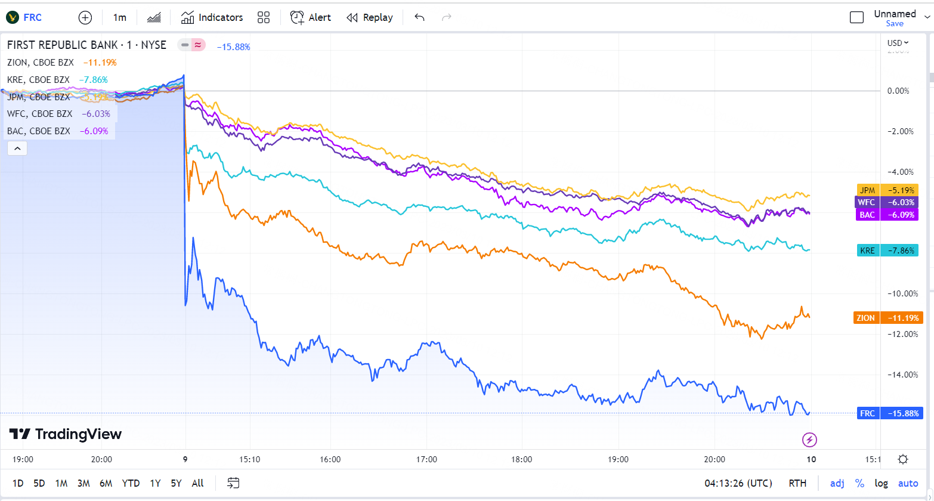The width and height of the screenshot is (934, 501).
Task: Toggle the log scale
Action: click(x=881, y=483)
